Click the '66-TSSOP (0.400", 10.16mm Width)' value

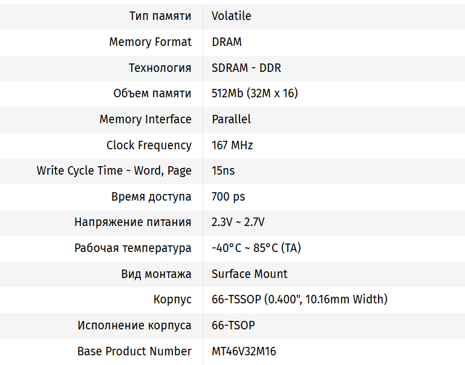(299, 299)
